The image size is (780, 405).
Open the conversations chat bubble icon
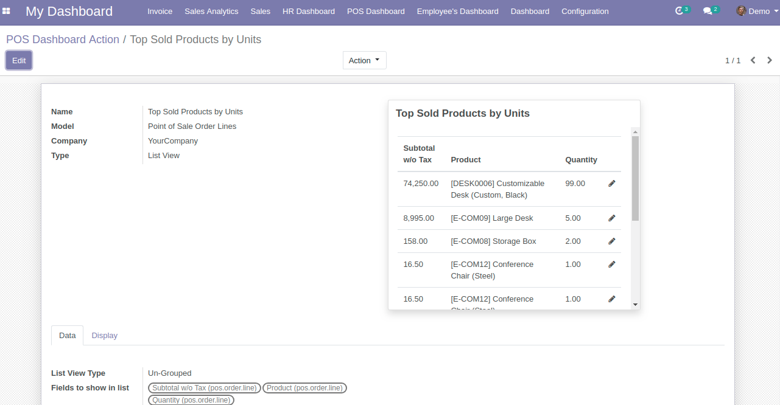pyautogui.click(x=708, y=11)
